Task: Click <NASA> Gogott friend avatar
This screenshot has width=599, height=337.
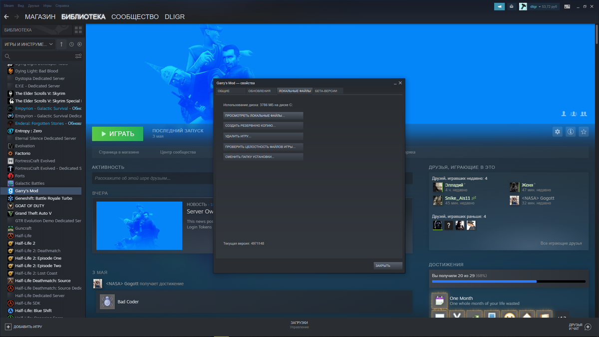Action: click(514, 200)
